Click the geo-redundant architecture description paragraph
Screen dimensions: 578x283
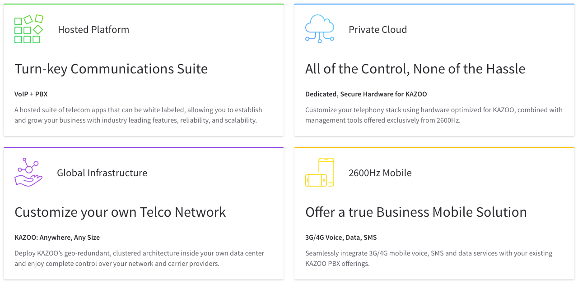coord(139,258)
